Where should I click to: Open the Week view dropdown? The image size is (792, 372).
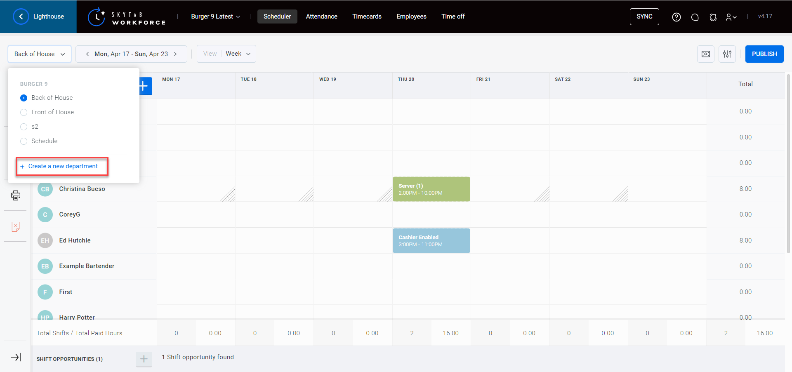[x=238, y=54]
